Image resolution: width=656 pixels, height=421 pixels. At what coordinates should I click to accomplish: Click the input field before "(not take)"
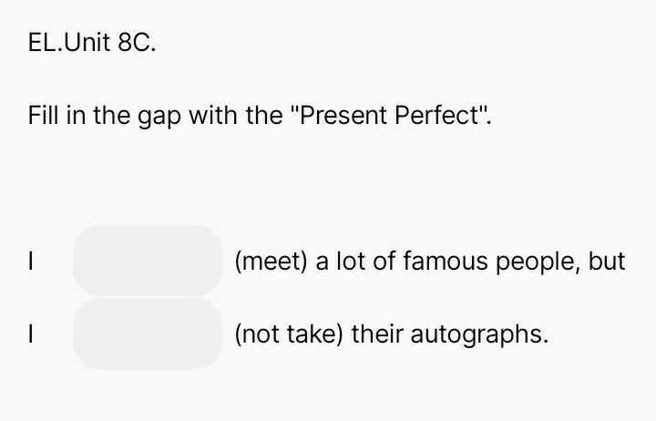[x=148, y=334]
